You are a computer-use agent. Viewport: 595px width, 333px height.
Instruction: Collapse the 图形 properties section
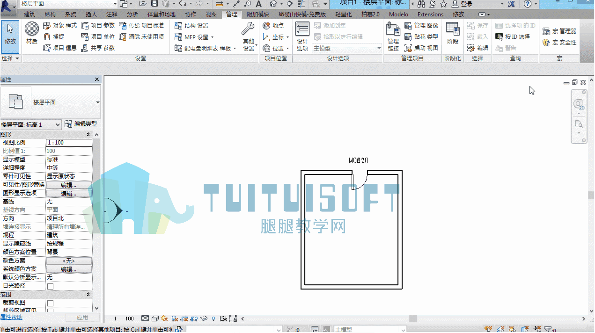click(88, 134)
